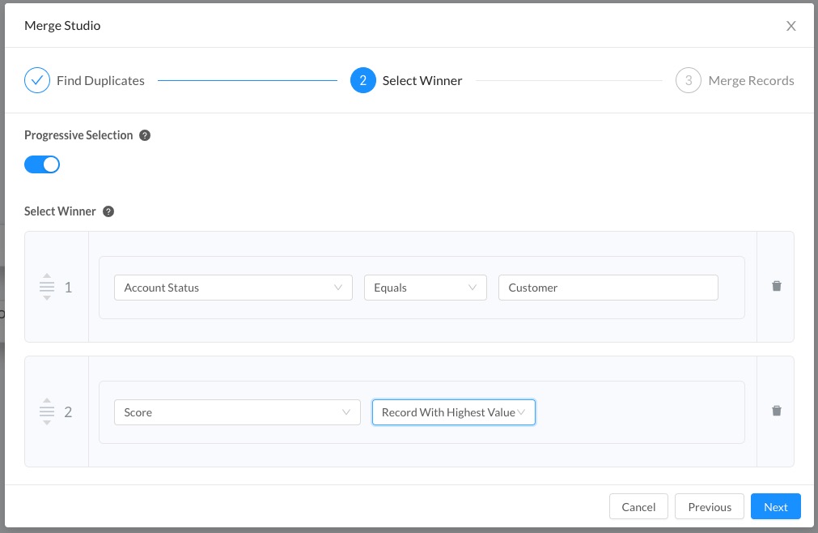Select the Merge Records step label

[x=751, y=81]
